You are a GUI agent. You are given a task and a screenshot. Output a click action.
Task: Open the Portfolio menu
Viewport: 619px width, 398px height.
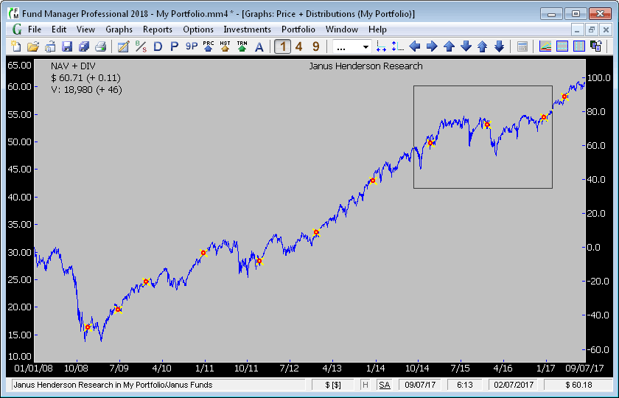pyautogui.click(x=298, y=29)
